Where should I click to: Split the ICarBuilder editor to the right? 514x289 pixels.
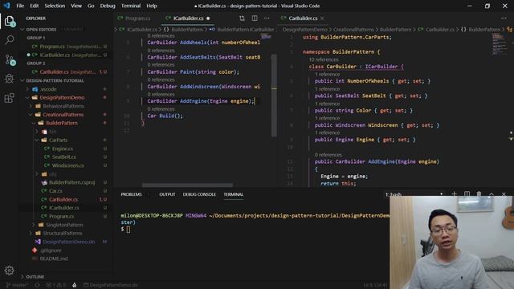[255, 18]
